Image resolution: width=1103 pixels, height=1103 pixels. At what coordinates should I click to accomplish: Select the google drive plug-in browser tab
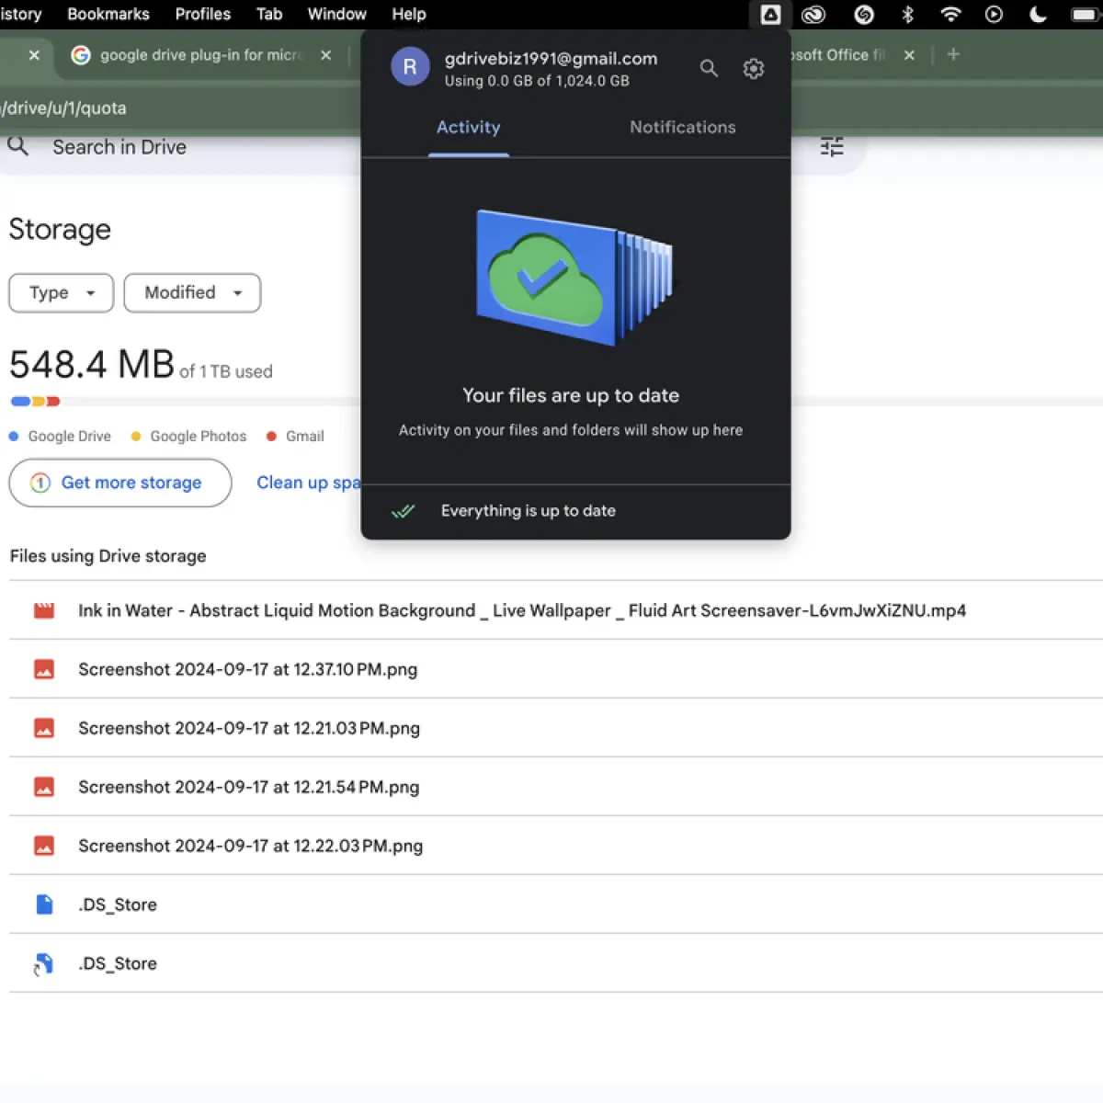[x=201, y=55]
